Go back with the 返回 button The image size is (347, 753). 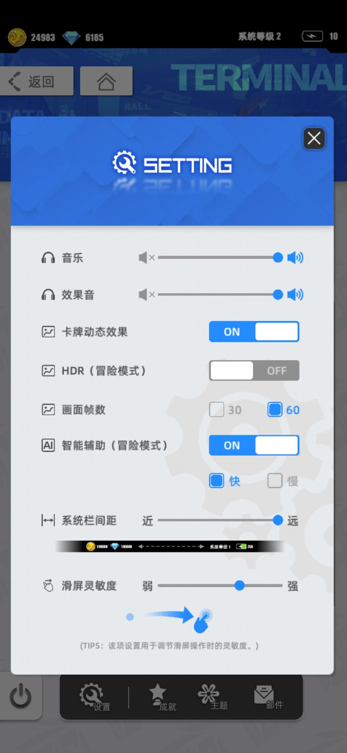click(x=37, y=81)
